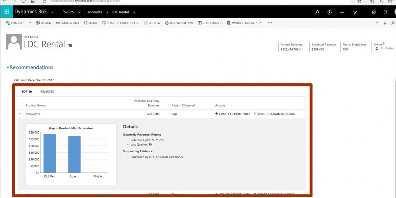Open recent items history icon

tap(329, 12)
